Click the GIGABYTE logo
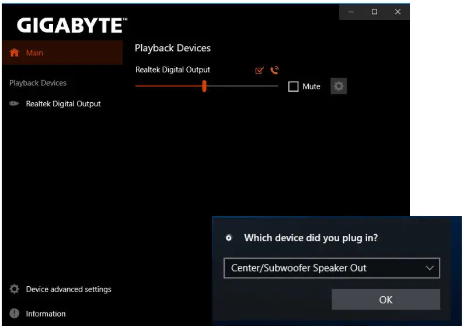Image resolution: width=467 pixels, height=330 pixels. tap(72, 25)
